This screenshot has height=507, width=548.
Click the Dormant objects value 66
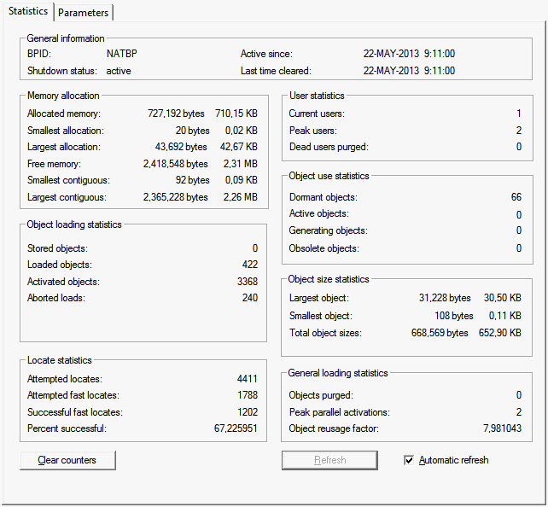[x=516, y=197]
